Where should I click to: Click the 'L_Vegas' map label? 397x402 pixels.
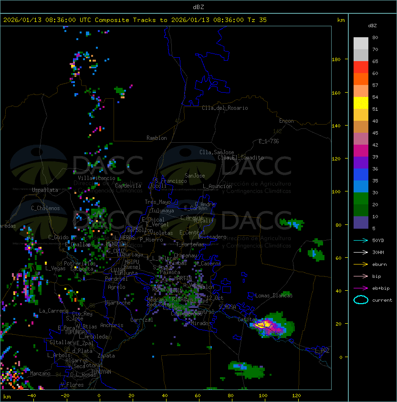coord(55,268)
